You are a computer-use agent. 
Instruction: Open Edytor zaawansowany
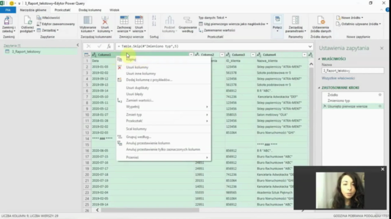tap(56, 24)
